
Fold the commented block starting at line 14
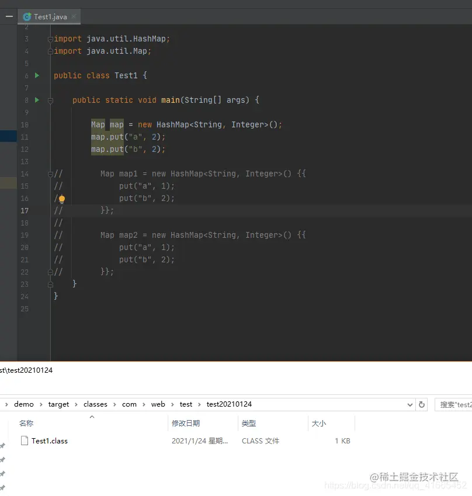(50, 174)
